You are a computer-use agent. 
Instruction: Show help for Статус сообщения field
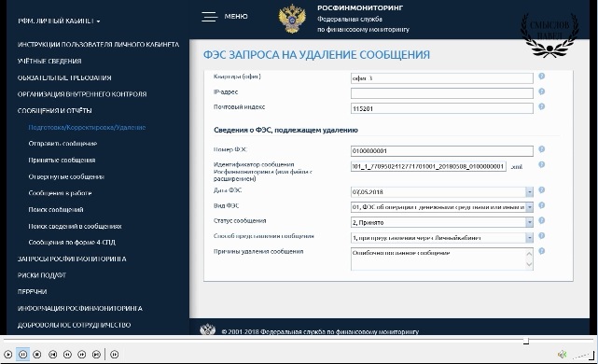[x=541, y=220]
